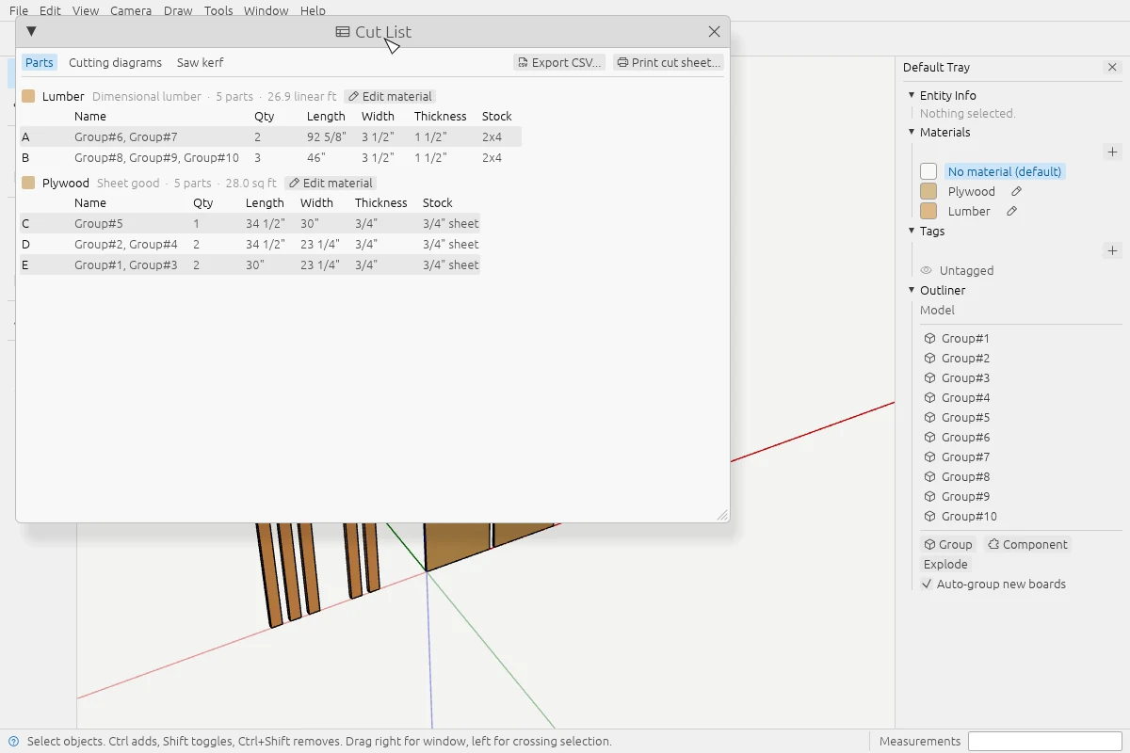Select the Parts tab

40,62
